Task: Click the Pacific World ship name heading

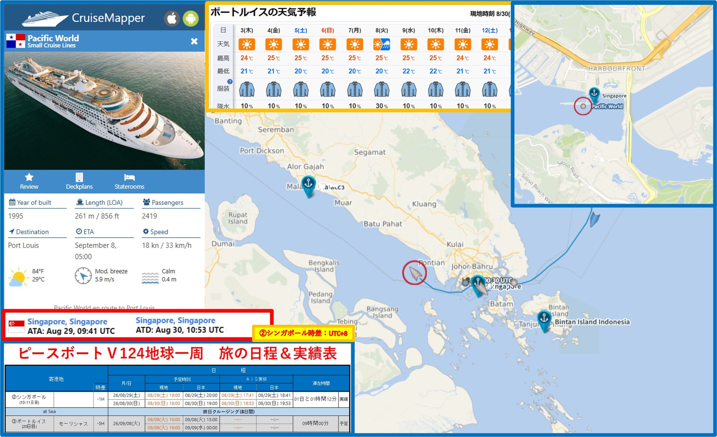Action: click(53, 38)
